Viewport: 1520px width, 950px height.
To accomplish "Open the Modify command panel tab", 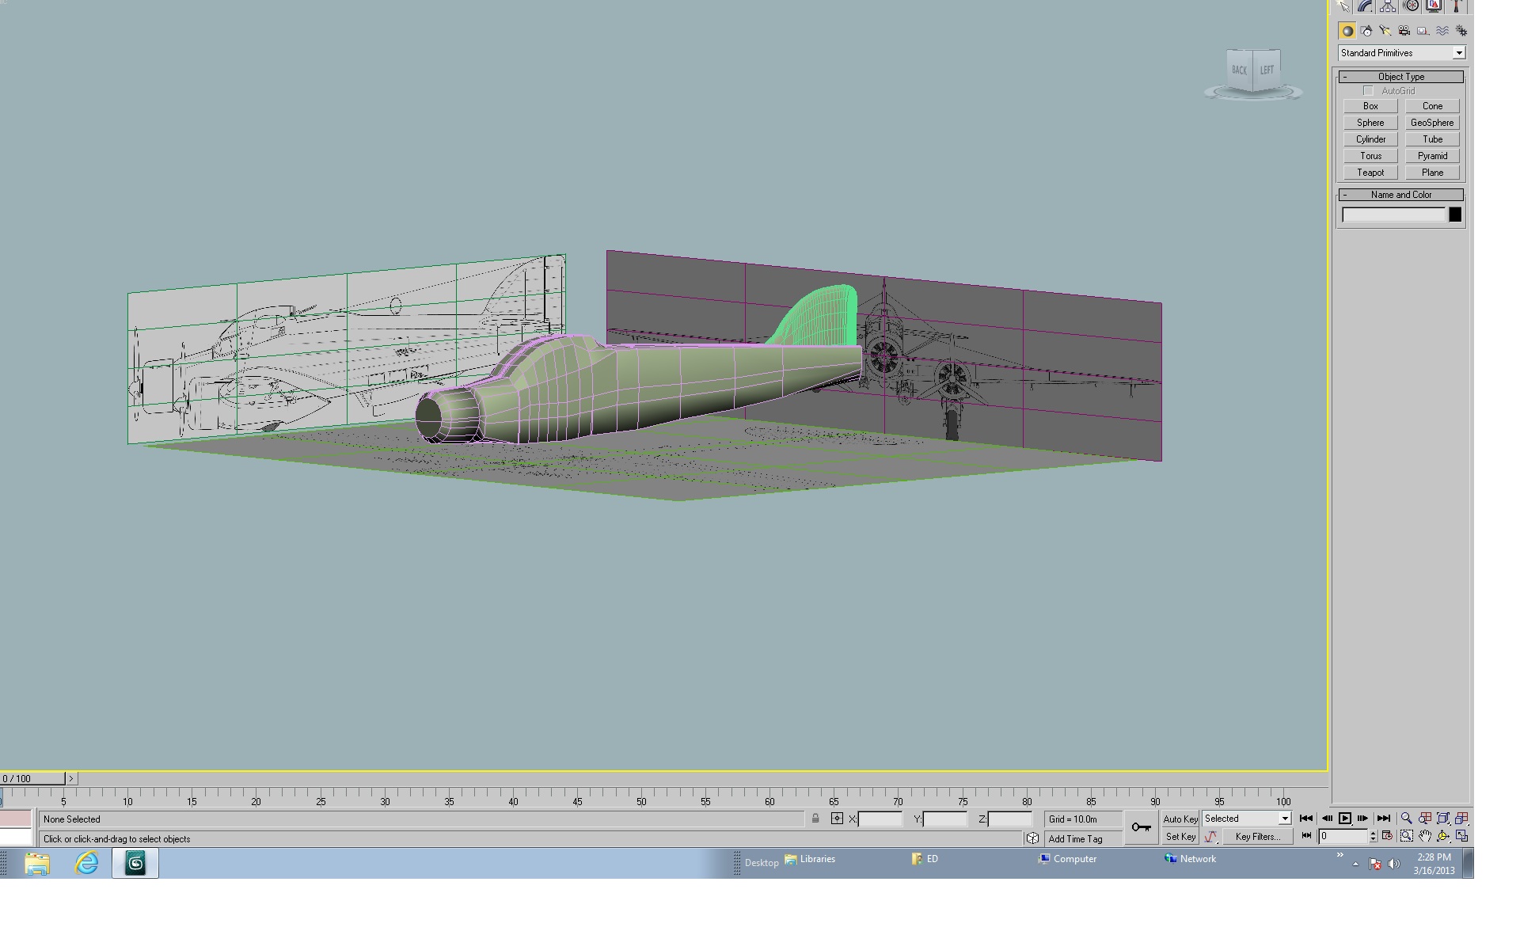I will coord(1365,6).
